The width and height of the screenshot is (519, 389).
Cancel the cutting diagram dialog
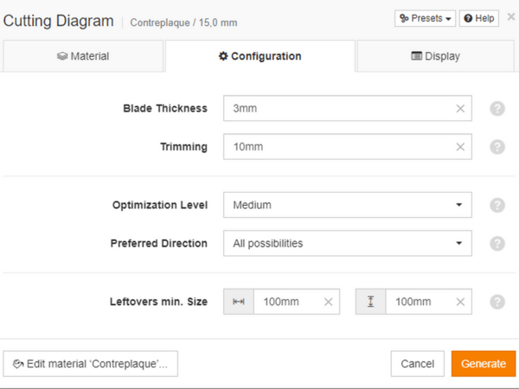(x=417, y=364)
